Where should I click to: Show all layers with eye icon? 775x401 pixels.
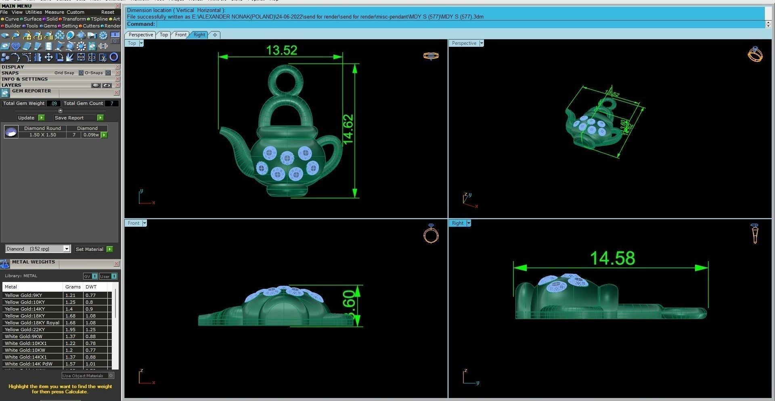point(107,85)
